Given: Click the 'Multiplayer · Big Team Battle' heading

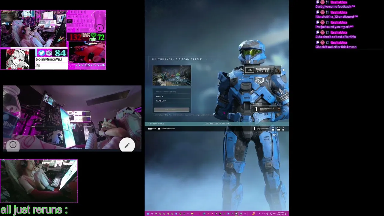Looking at the screenshot, I should [x=177, y=59].
